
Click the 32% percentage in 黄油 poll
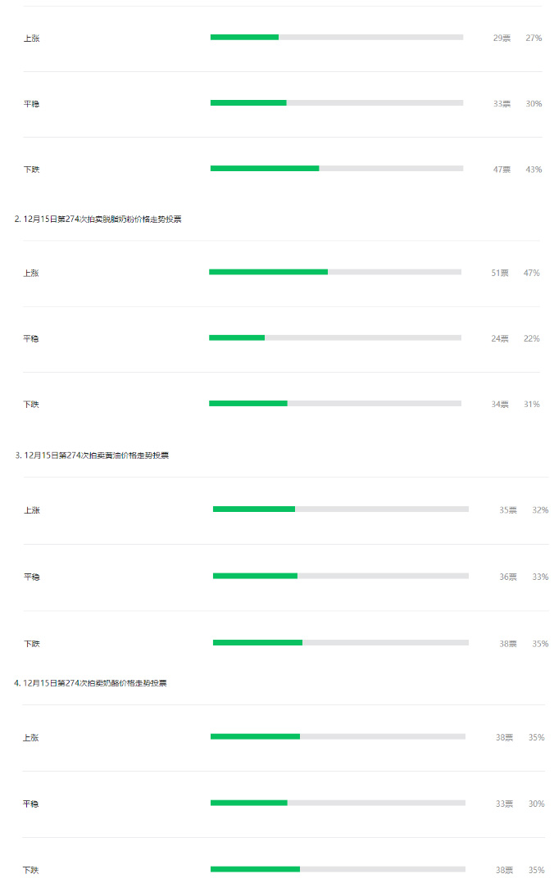[540, 509]
